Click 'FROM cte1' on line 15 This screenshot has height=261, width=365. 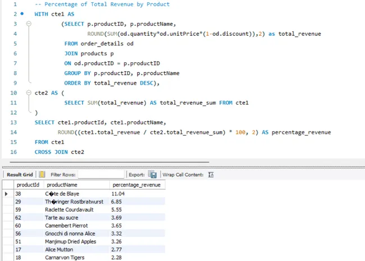click(49, 142)
